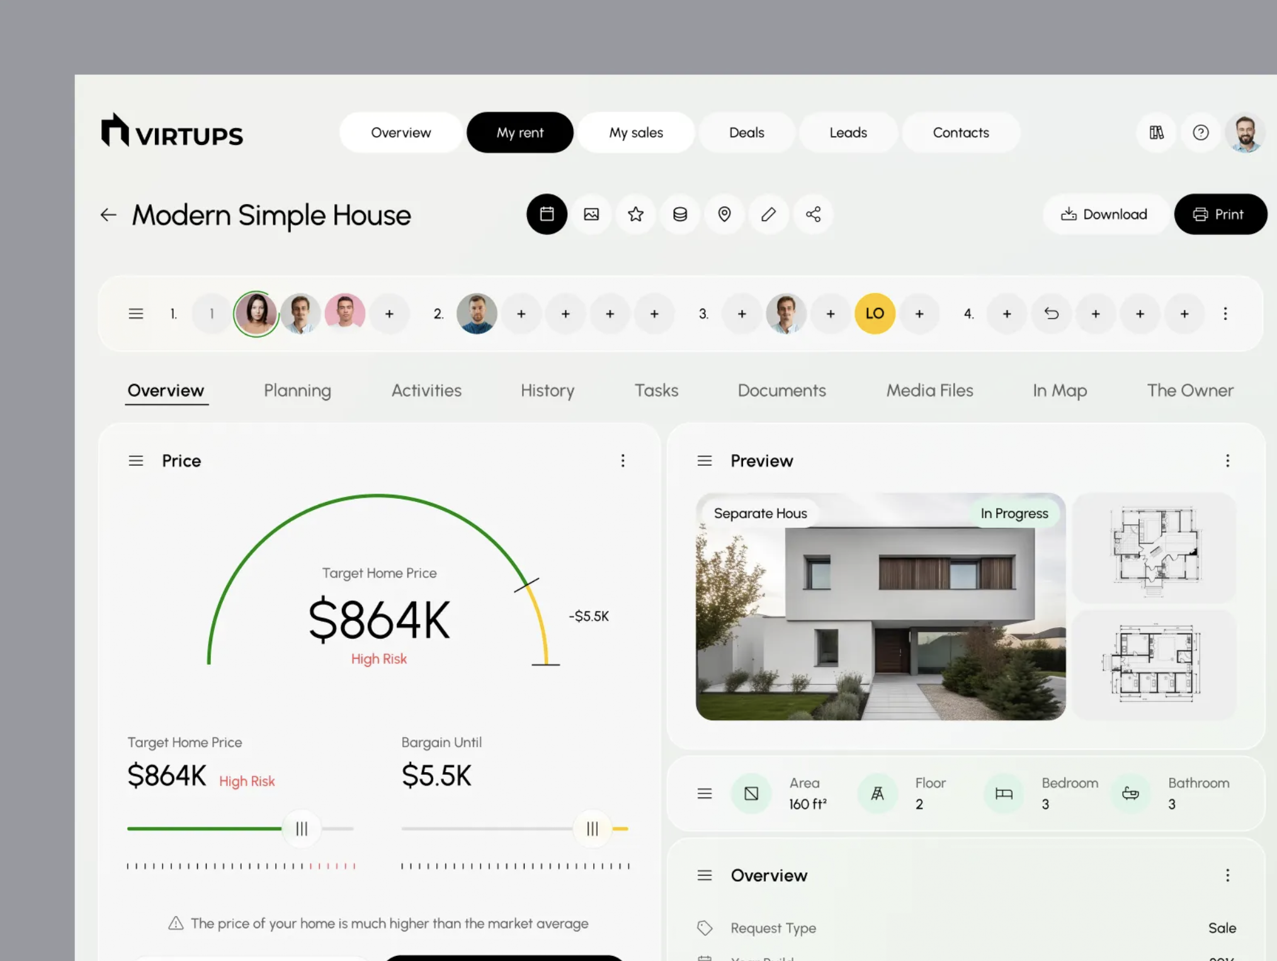This screenshot has width=1277, height=961.
Task: Click the image gallery icon
Action: pyautogui.click(x=591, y=214)
